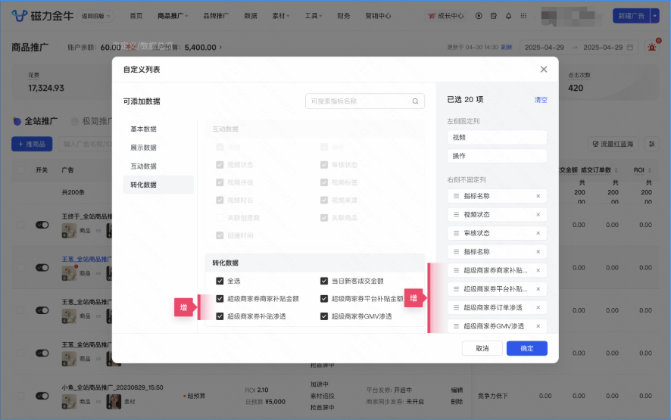Click the fixed column item 操作

pyautogui.click(x=497, y=156)
